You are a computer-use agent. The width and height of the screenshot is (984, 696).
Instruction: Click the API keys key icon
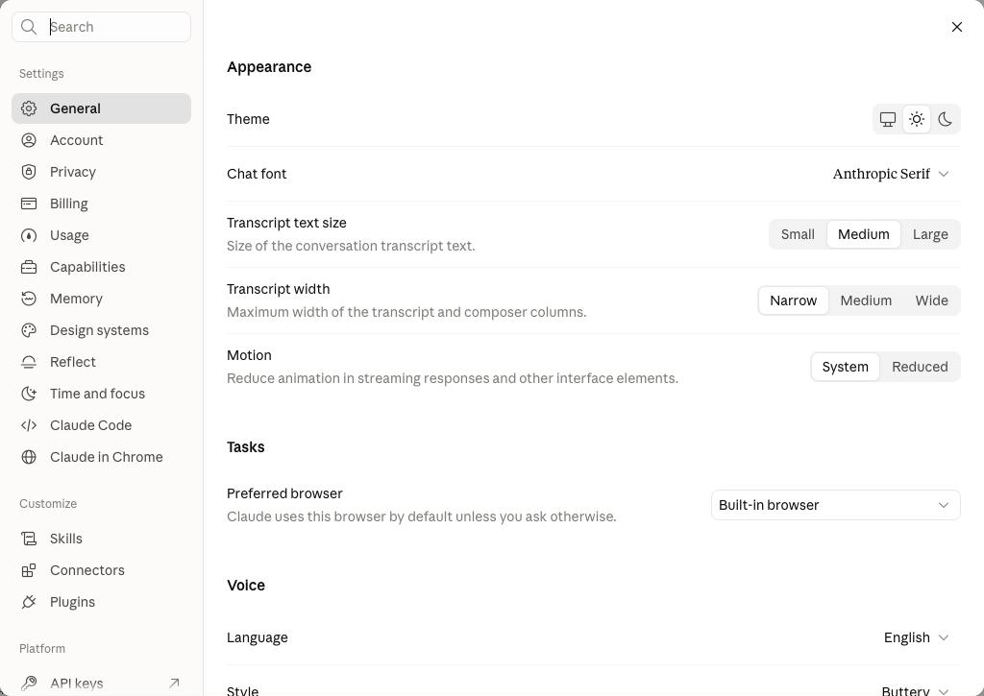coord(29,683)
